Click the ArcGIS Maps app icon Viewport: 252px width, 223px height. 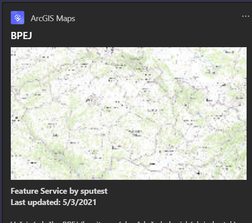tap(18, 18)
